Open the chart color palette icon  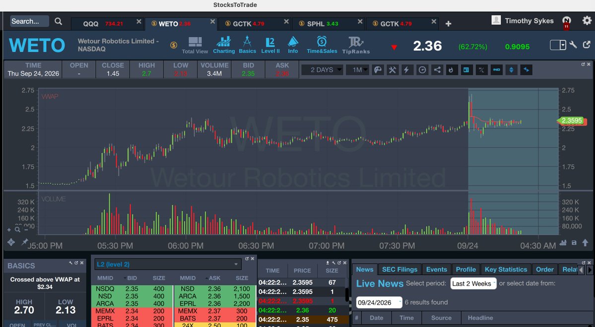coord(378,70)
